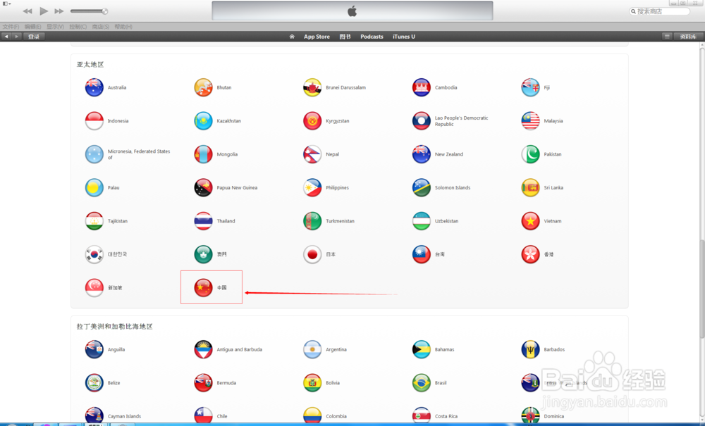The width and height of the screenshot is (705, 426).
Task: Pick the Nepal flag icon
Action: [312, 154]
